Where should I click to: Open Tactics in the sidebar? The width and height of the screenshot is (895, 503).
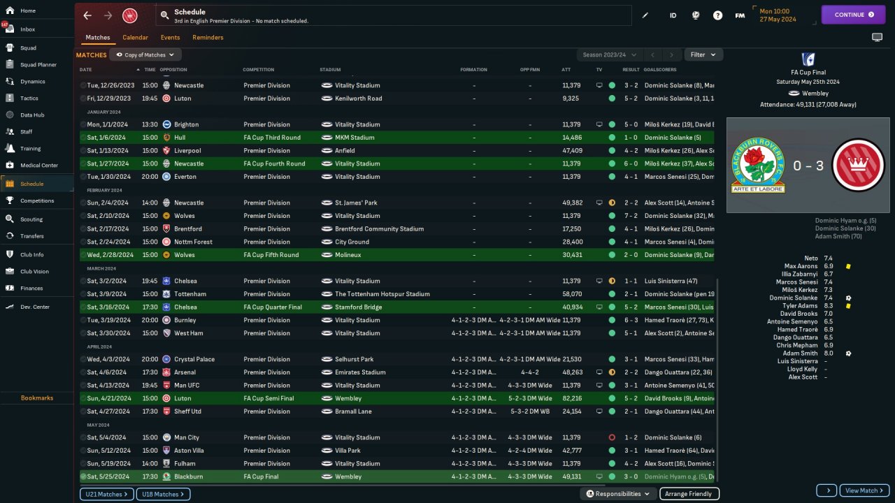tap(37, 99)
